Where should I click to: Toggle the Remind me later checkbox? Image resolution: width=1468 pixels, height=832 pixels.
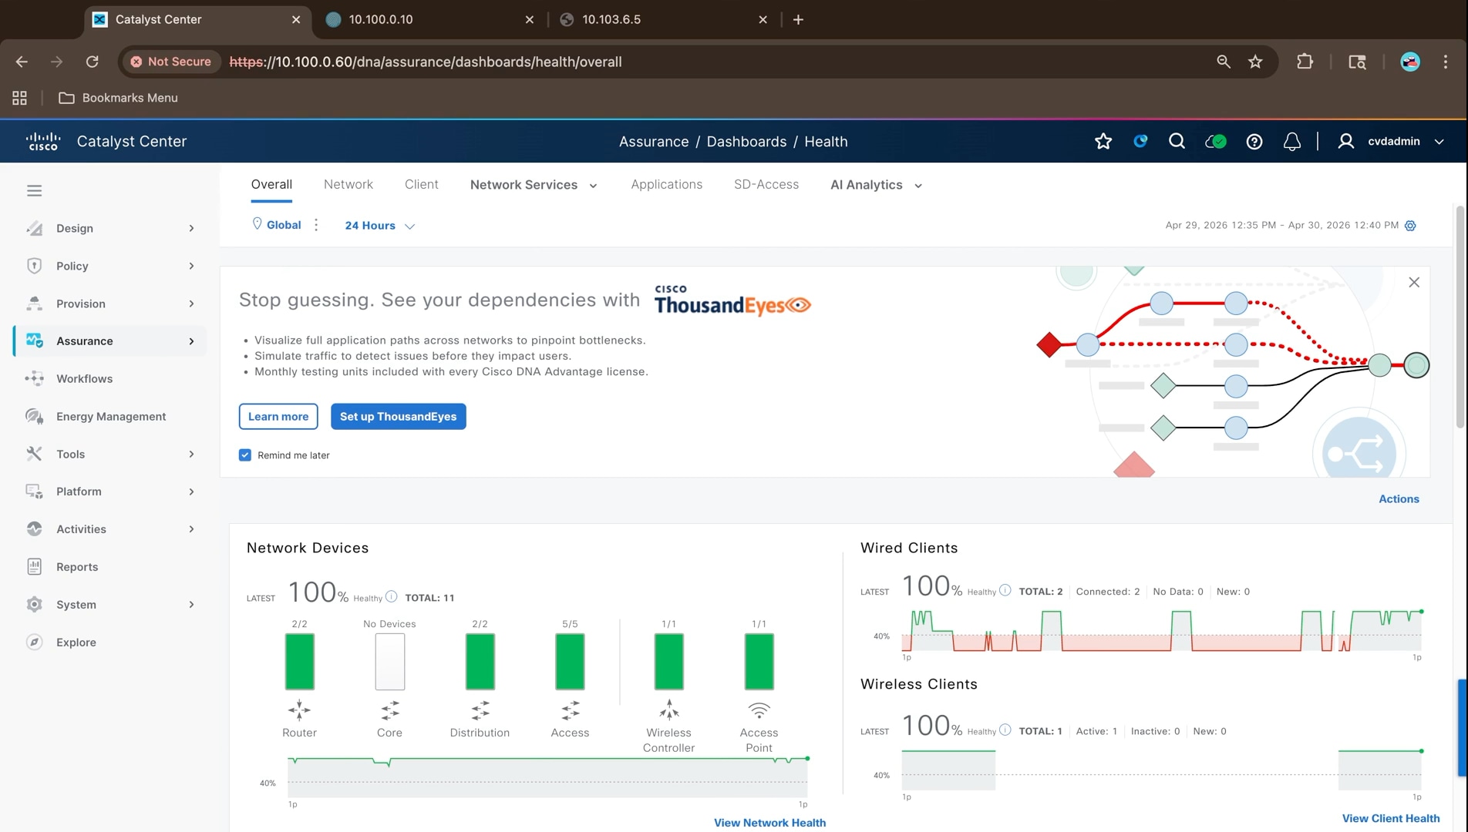pos(245,455)
